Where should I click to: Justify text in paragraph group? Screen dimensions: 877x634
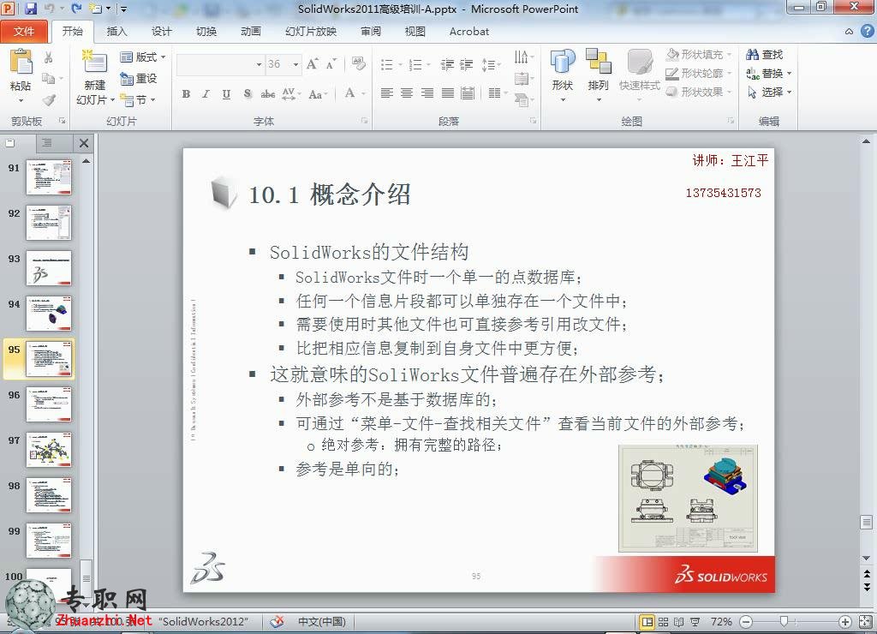tap(447, 93)
